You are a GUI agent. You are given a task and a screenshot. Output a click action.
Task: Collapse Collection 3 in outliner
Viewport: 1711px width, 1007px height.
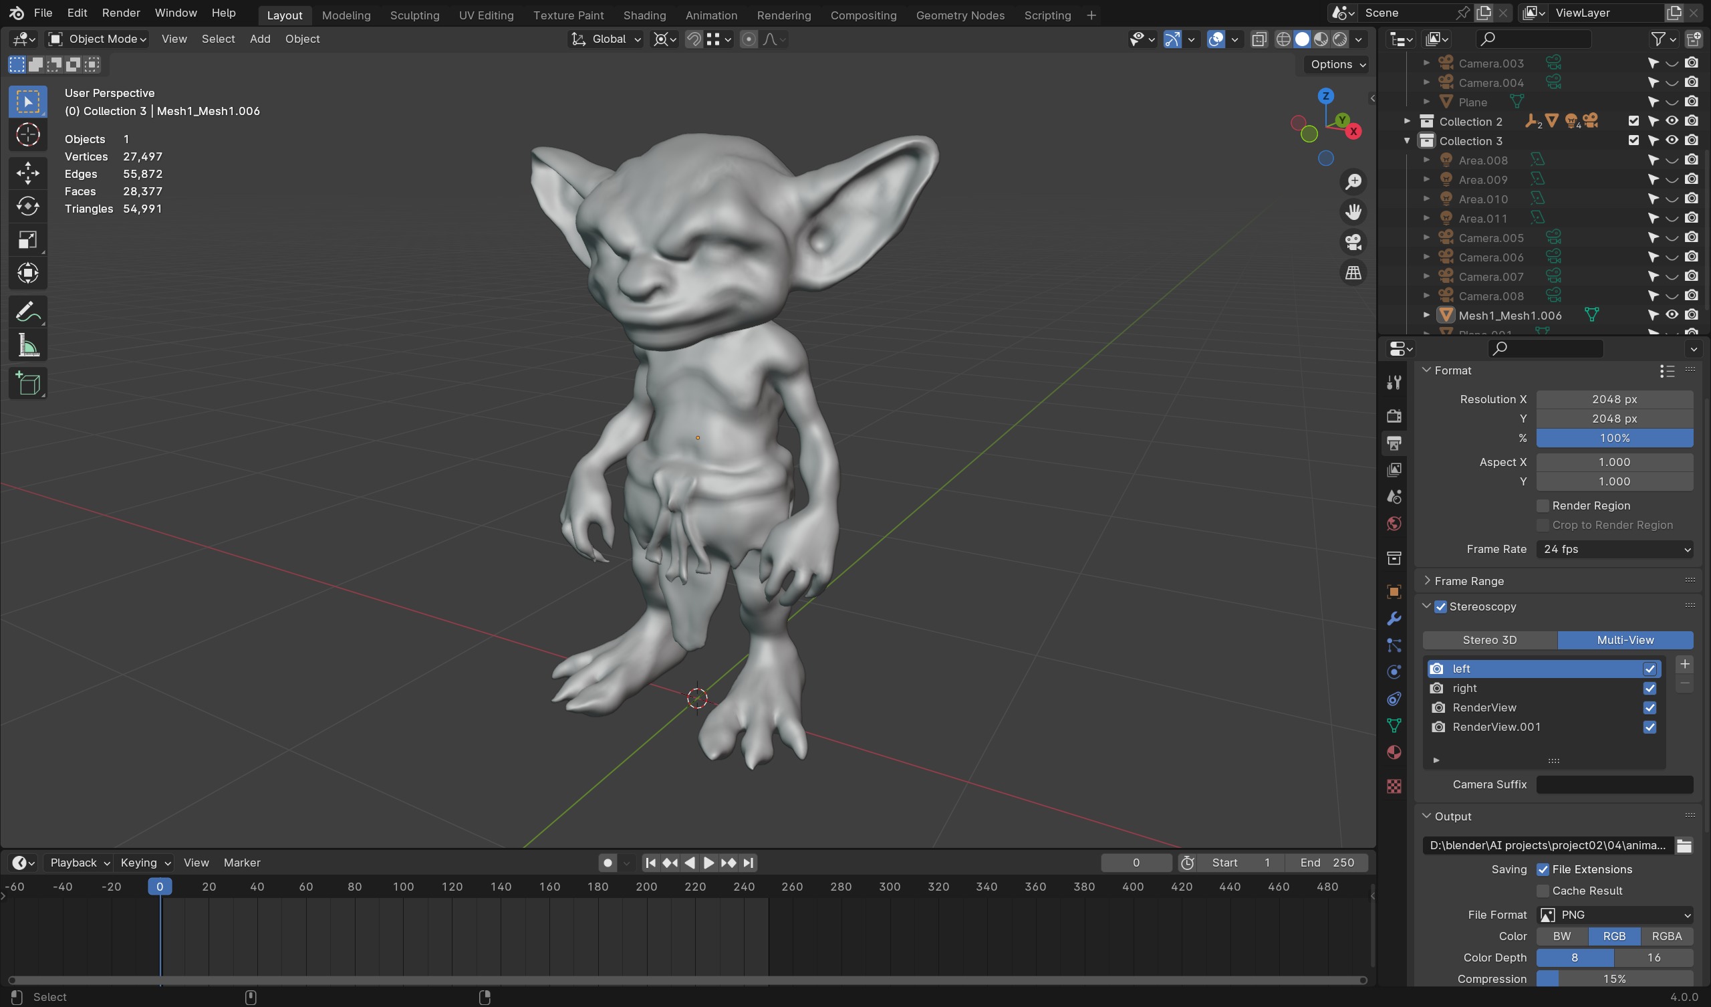[x=1407, y=140]
